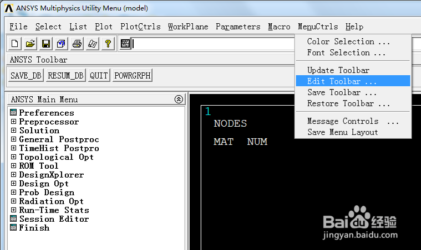Open the File menu

coord(18,27)
